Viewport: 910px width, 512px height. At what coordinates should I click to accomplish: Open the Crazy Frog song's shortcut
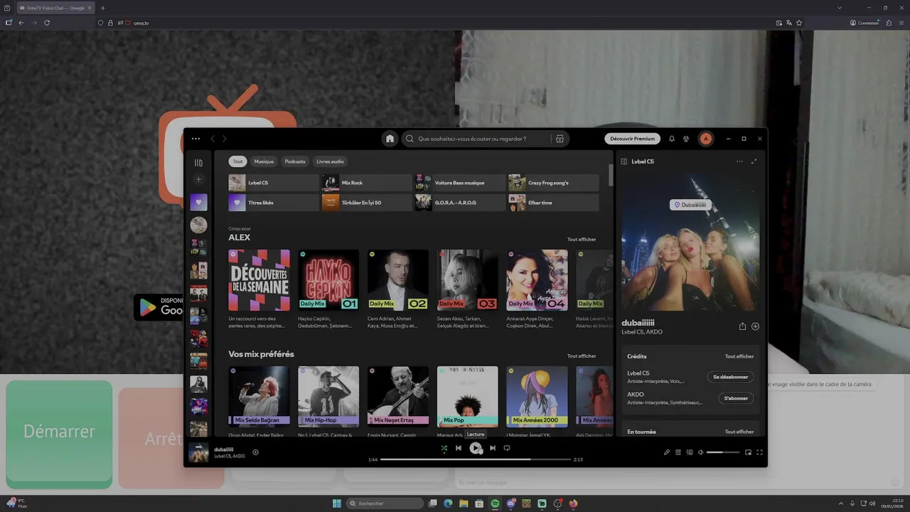pos(553,183)
